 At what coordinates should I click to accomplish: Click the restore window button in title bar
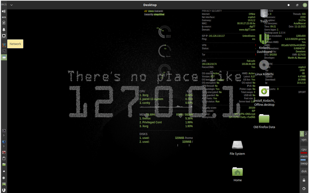click(297, 5)
